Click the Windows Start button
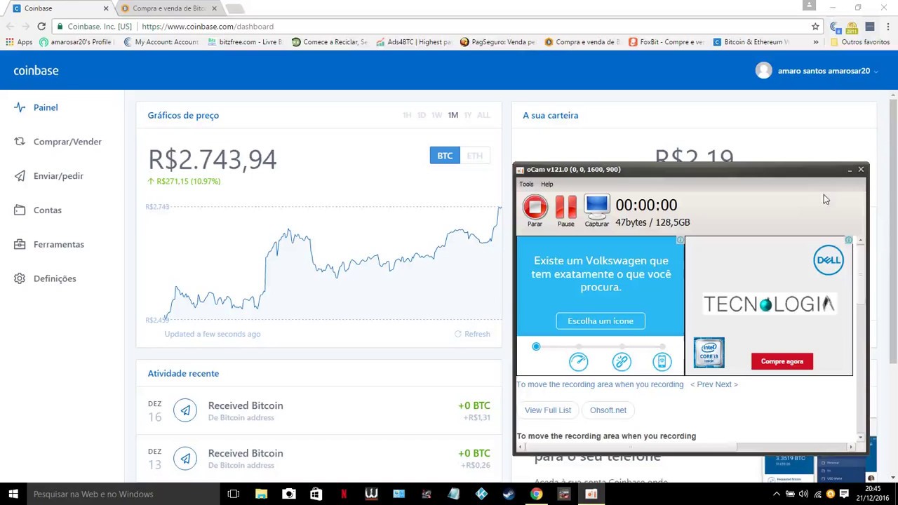This screenshot has height=505, width=898. click(13, 494)
